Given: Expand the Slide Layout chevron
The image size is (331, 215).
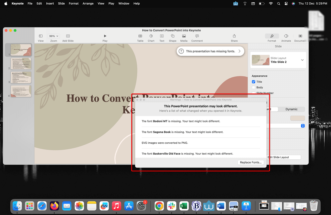Looking at the screenshot, I should (x=303, y=60).
